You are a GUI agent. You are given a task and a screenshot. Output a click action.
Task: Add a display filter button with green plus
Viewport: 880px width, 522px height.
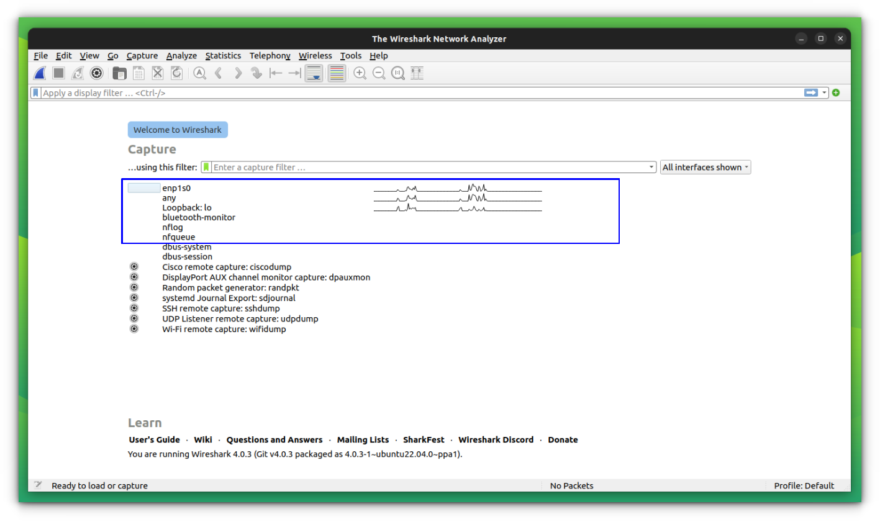pos(836,92)
